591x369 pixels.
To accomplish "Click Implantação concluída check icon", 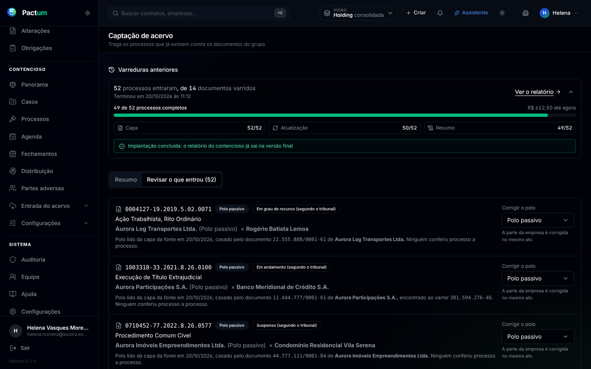I will 122,146.
